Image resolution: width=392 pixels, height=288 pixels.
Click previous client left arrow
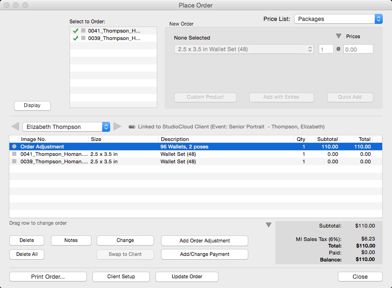point(15,127)
